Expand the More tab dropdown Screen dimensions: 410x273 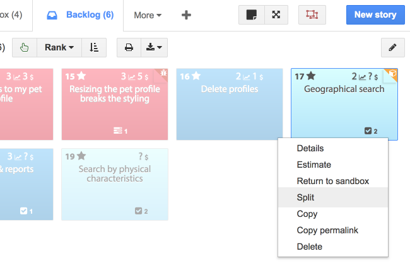tap(148, 15)
